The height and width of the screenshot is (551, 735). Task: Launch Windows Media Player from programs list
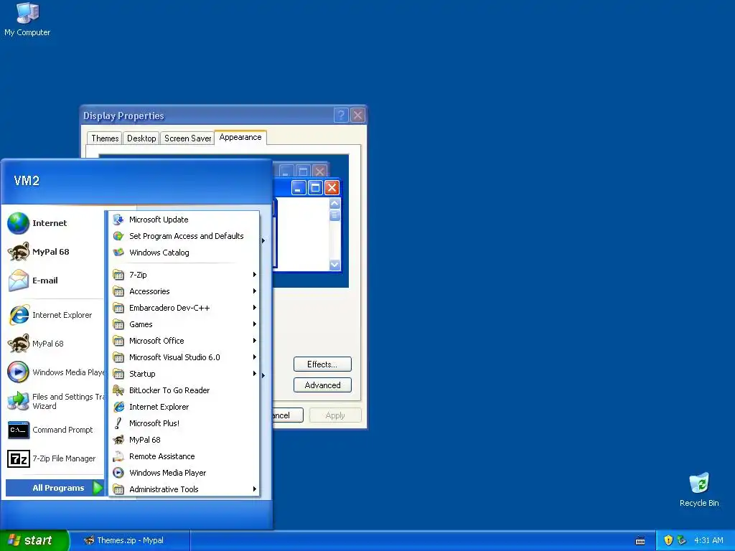[x=184, y=473]
